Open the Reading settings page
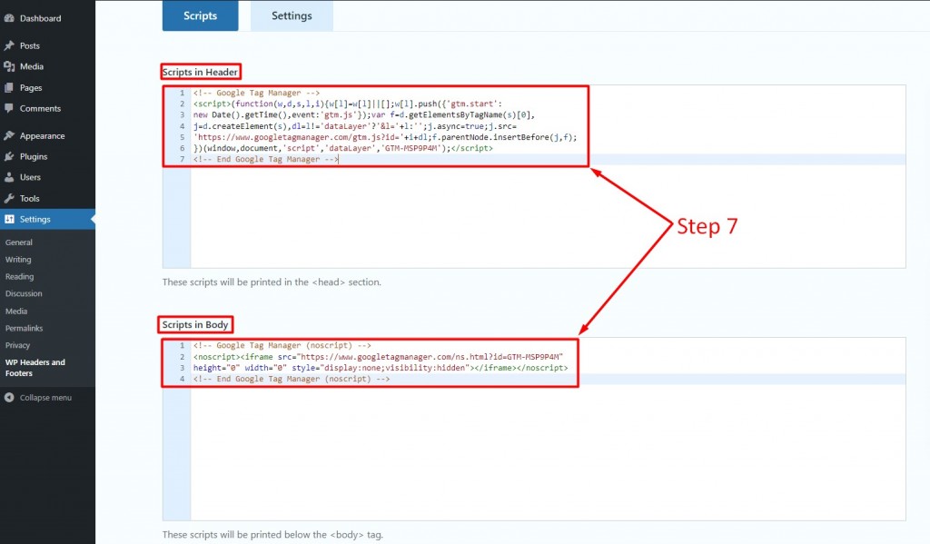 (20, 276)
